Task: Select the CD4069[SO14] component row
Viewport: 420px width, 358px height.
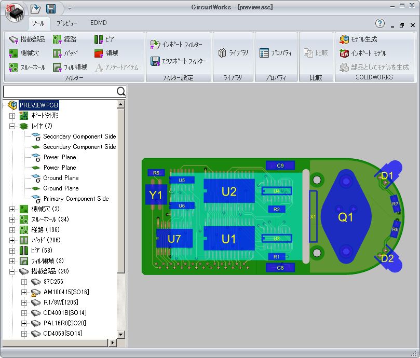Action: coord(63,334)
